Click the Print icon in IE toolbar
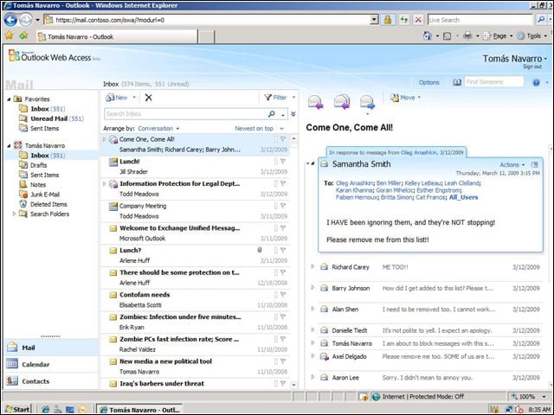 pos(467,35)
